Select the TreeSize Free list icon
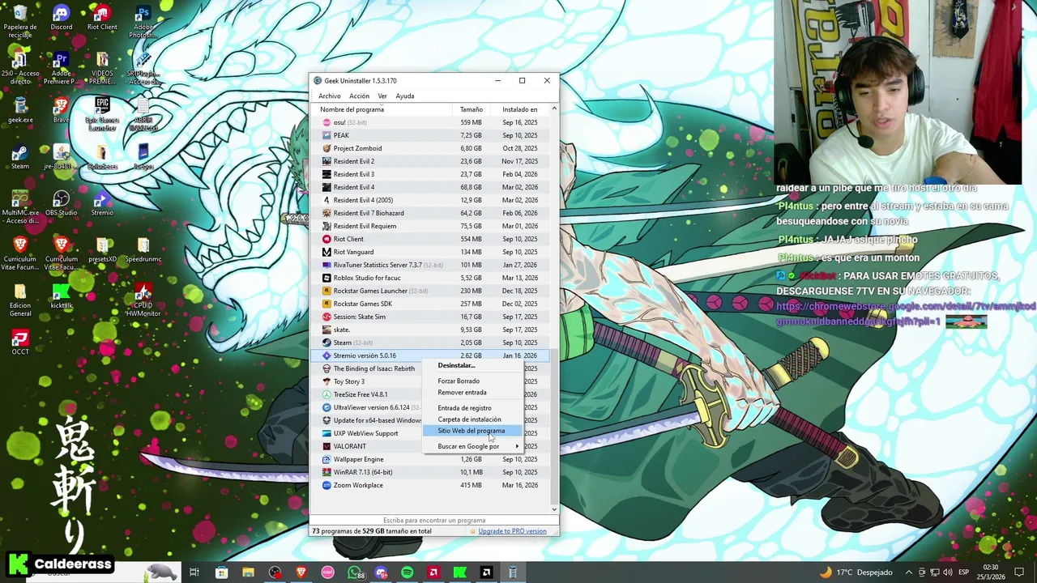 coord(326,394)
